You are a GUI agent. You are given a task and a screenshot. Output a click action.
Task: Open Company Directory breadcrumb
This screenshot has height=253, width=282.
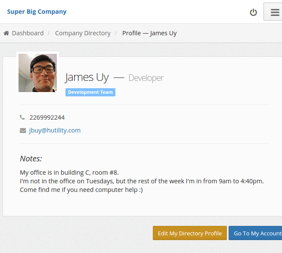pyautogui.click(x=83, y=33)
